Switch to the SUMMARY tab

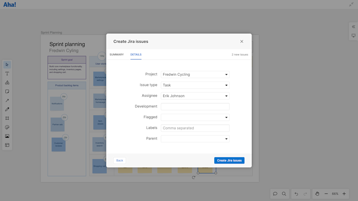pyautogui.click(x=116, y=54)
